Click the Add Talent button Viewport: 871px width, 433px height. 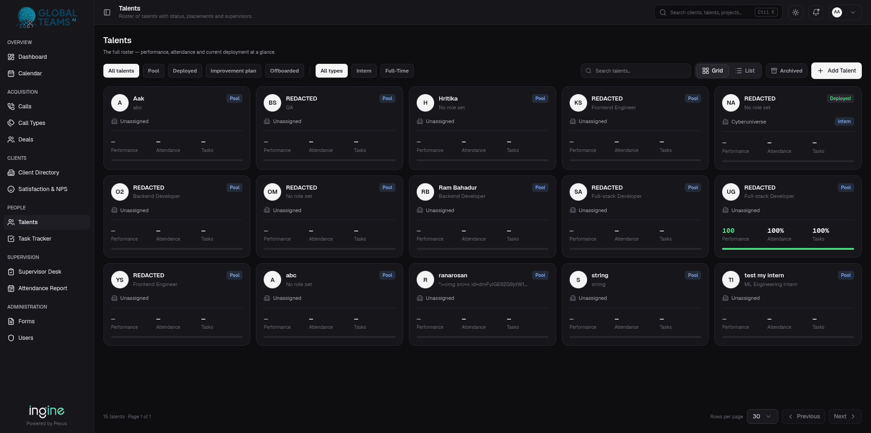point(837,71)
